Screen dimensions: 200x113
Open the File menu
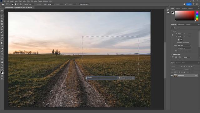(x=4, y=1)
